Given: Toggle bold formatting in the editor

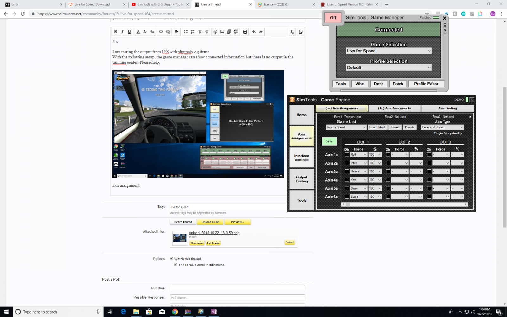Looking at the screenshot, I should point(116,32).
